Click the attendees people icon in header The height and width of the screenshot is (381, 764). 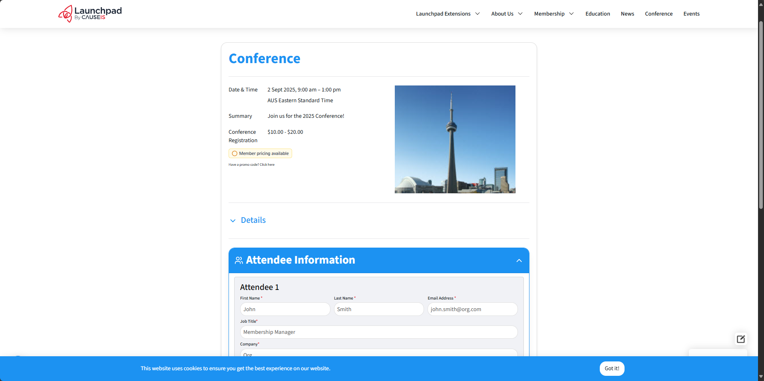point(239,260)
